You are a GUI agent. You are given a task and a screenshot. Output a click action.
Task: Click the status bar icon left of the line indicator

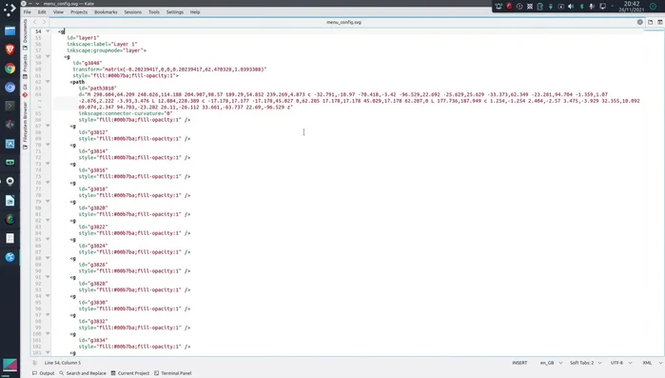tap(35, 363)
